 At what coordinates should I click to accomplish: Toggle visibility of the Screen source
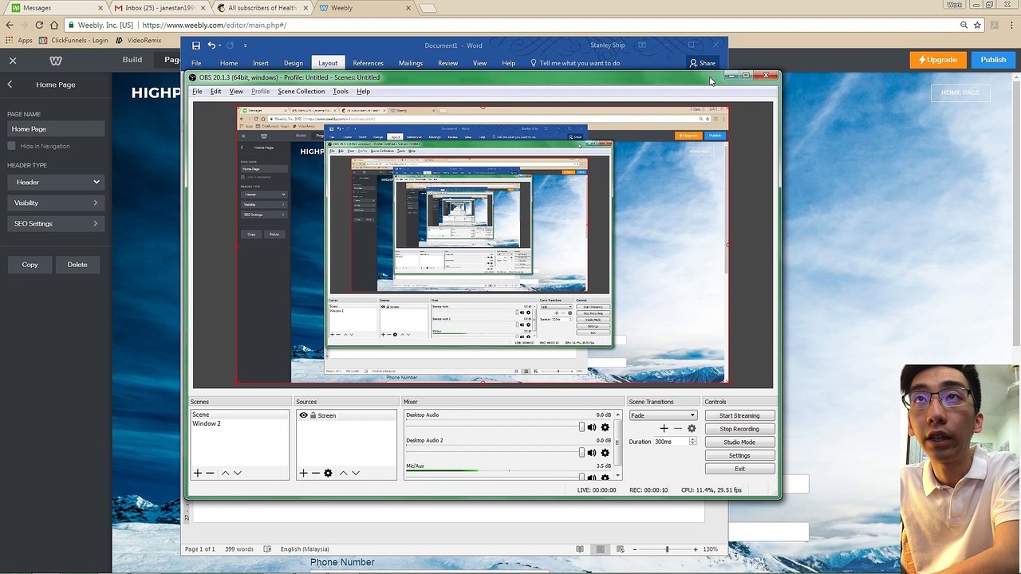[x=303, y=415]
